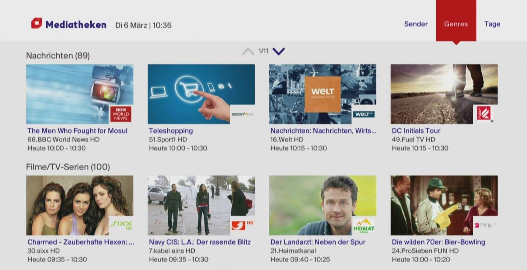Click channel text '24.ProSieben FUN HD'

click(425, 251)
